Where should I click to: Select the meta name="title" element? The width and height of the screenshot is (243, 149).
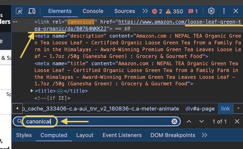[136, 74]
